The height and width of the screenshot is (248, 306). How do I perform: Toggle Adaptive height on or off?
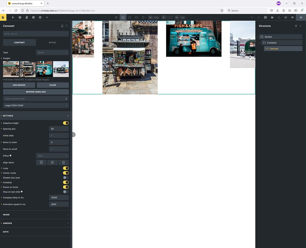tap(66, 123)
